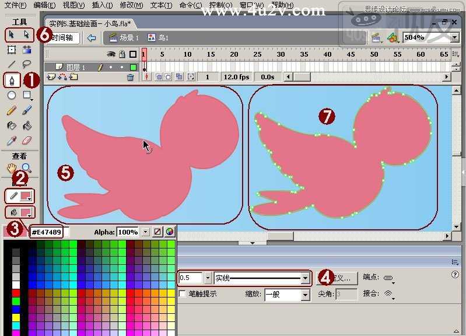Open the Edit Symbols dropdown icon
Viewport: 466px width, 336px height.
[x=393, y=38]
